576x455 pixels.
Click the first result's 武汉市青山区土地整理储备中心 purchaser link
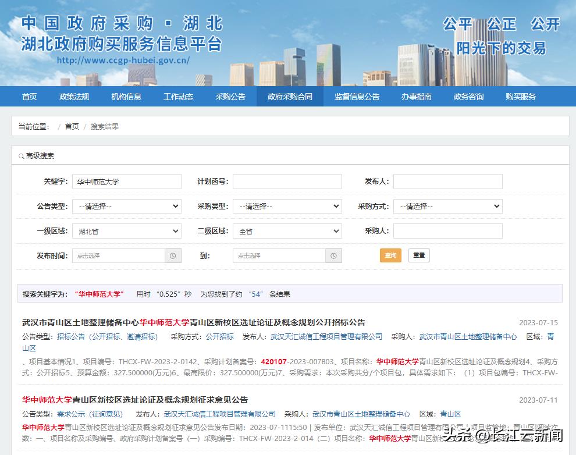(x=468, y=337)
